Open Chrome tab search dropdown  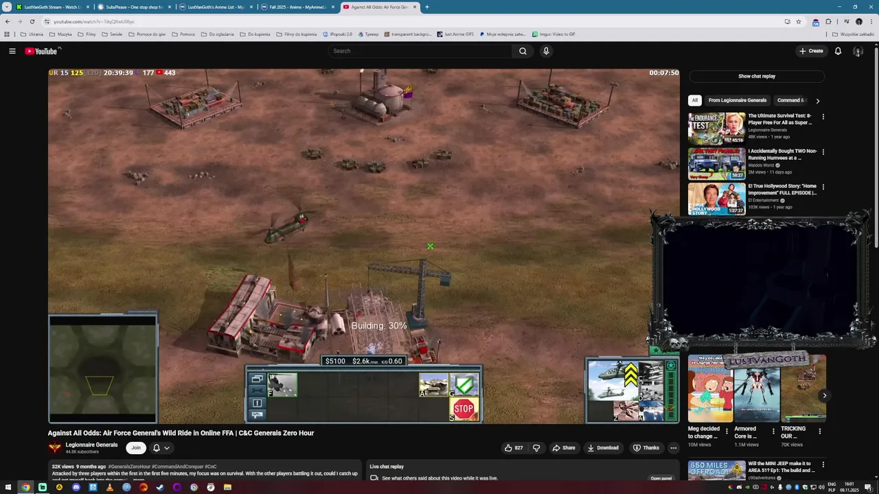(7, 7)
